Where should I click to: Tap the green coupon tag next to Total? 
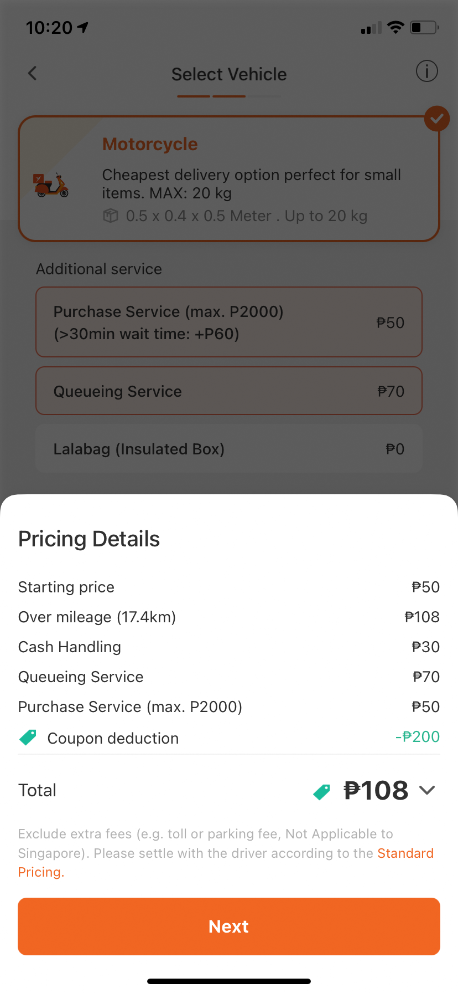tap(321, 792)
